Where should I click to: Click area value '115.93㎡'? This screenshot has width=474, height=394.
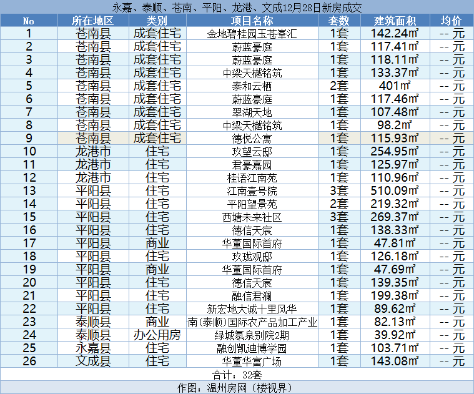[395, 138]
